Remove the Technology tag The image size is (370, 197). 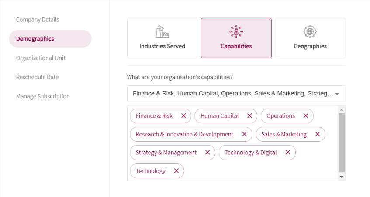click(176, 171)
